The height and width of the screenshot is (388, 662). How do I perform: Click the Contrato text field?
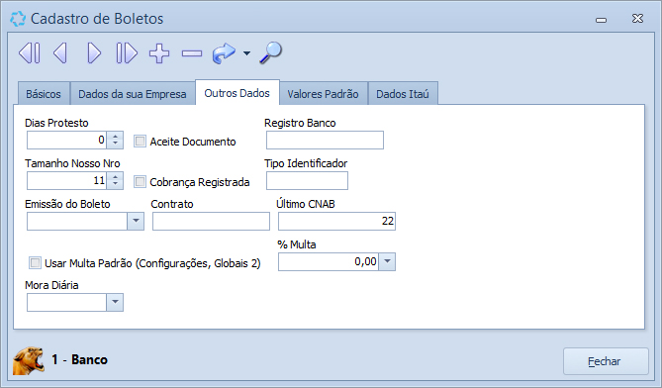click(211, 221)
